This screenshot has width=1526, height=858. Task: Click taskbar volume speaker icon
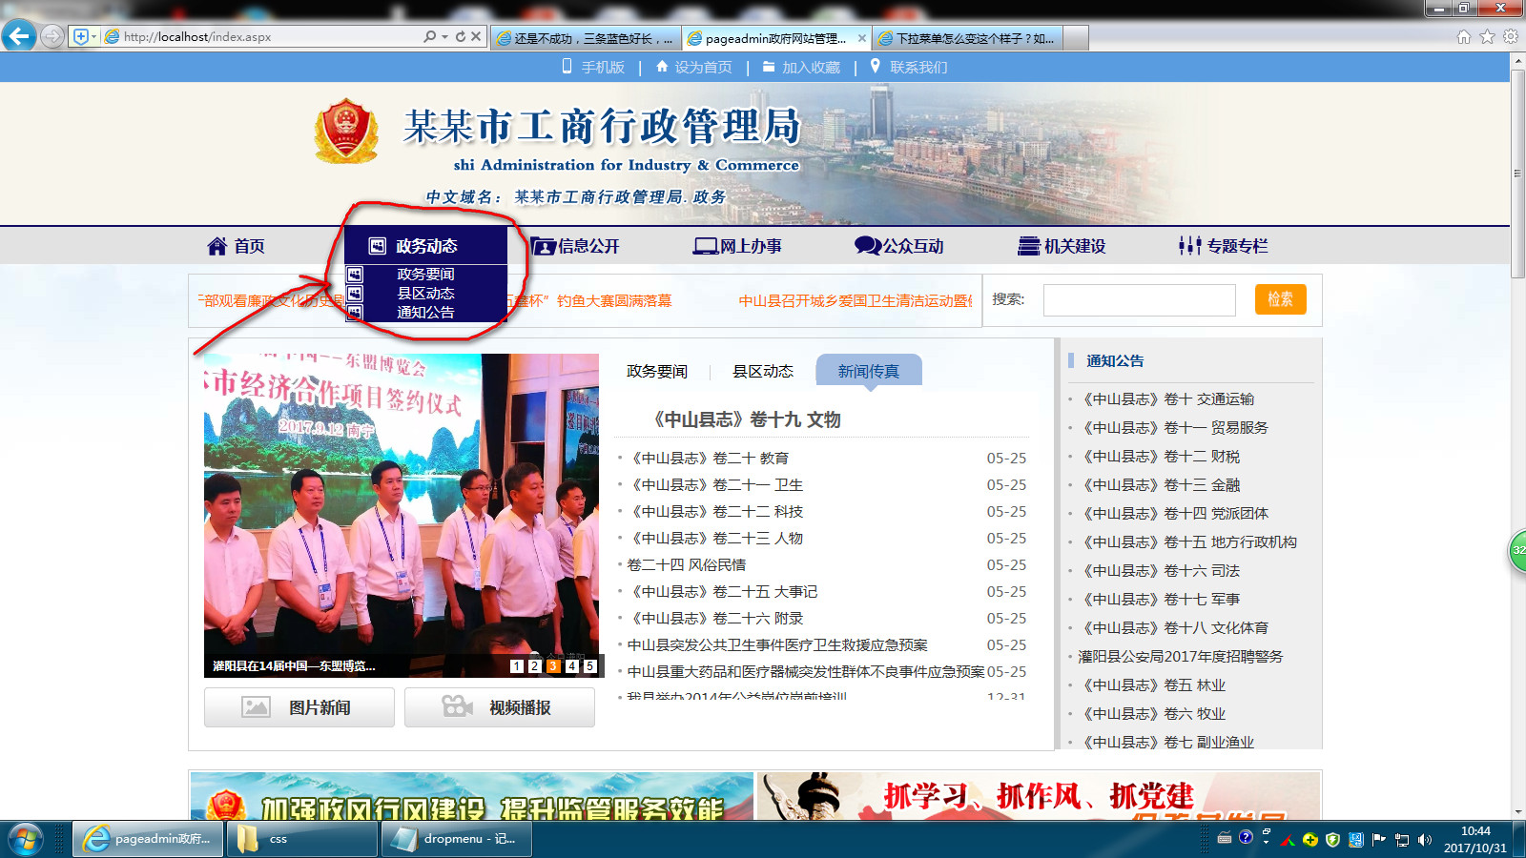1425,840
